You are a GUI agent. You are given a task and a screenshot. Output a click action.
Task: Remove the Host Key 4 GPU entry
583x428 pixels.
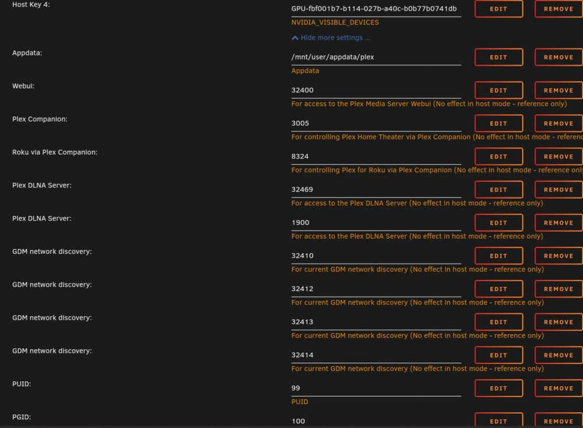pyautogui.click(x=559, y=9)
